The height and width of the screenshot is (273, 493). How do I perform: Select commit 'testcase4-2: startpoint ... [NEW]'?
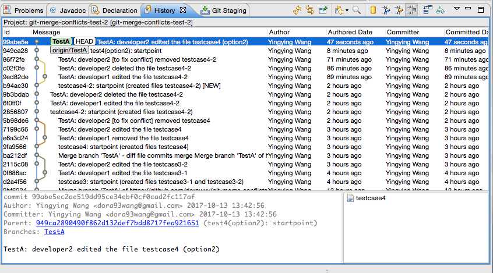(139, 86)
